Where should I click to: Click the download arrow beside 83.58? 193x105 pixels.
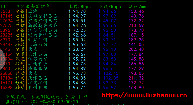tap(100, 59)
